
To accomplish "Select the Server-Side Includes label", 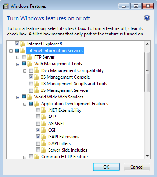I will [x=68, y=150].
